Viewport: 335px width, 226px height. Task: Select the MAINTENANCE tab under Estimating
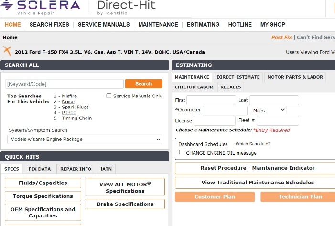[x=192, y=77]
